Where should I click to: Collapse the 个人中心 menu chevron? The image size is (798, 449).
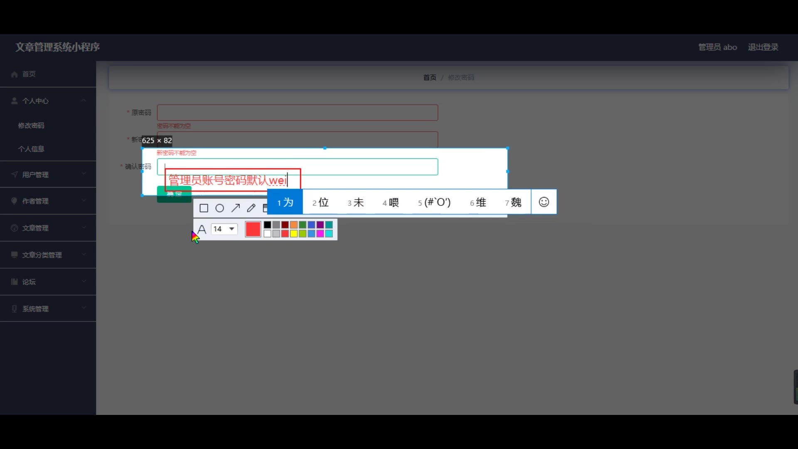click(84, 101)
